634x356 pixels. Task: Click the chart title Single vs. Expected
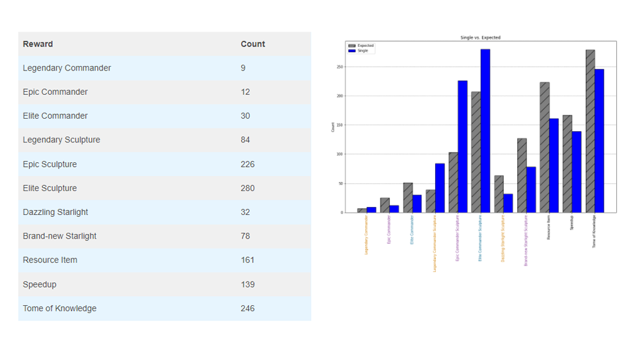coord(480,38)
